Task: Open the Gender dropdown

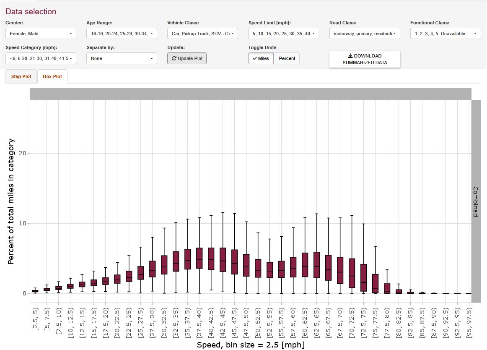Action: pos(41,34)
